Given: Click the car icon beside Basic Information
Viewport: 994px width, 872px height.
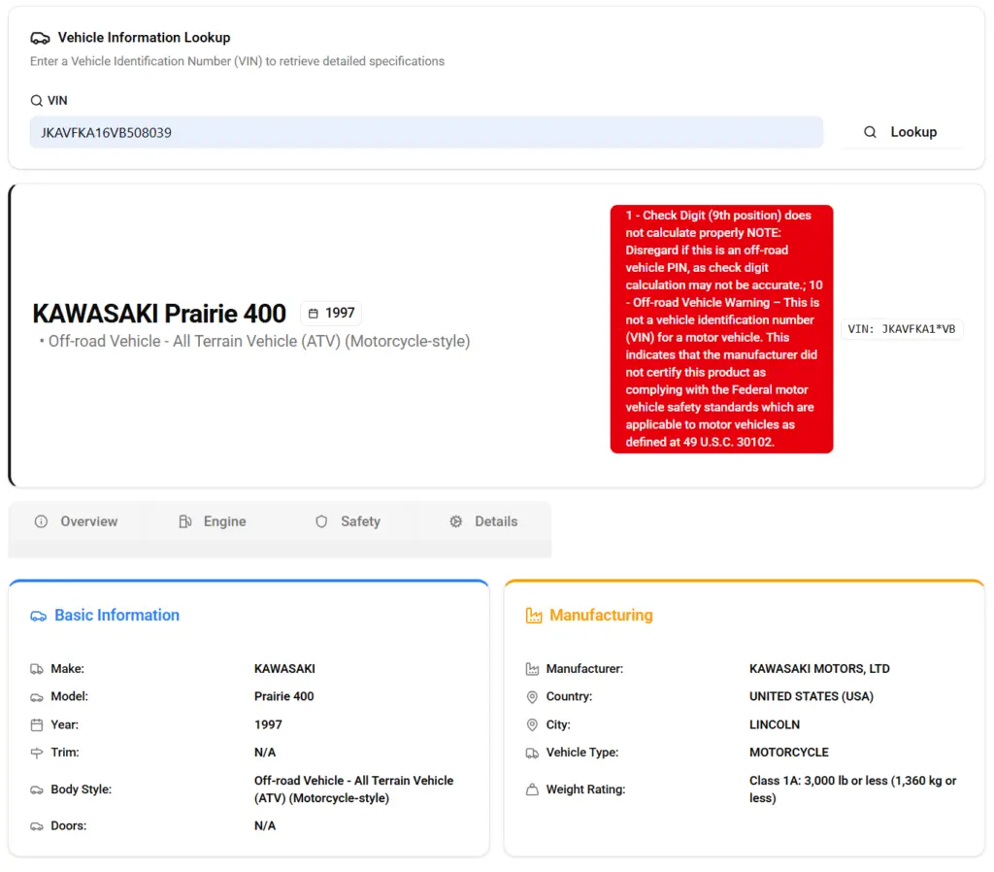Looking at the screenshot, I should click(39, 616).
